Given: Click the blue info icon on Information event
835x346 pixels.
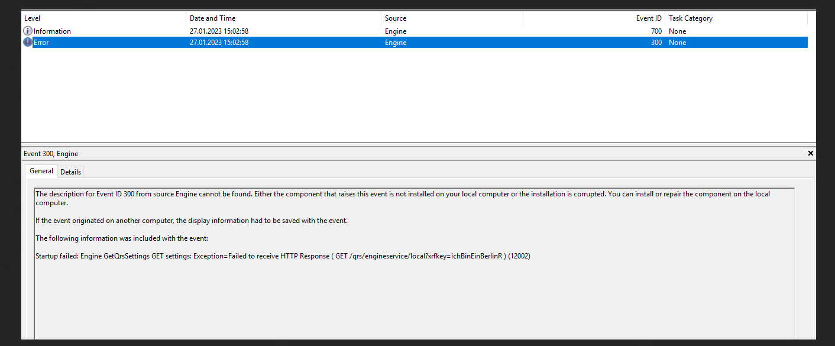Looking at the screenshot, I should (27, 31).
